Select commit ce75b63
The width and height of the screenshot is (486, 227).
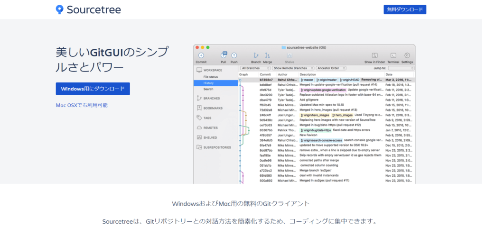[327, 125]
